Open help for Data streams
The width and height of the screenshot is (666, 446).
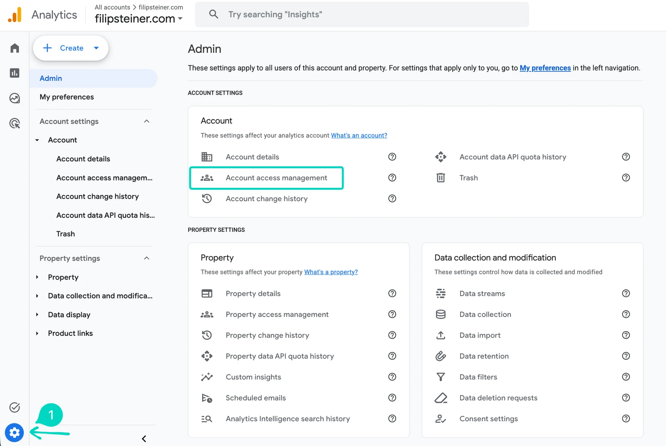pos(626,293)
